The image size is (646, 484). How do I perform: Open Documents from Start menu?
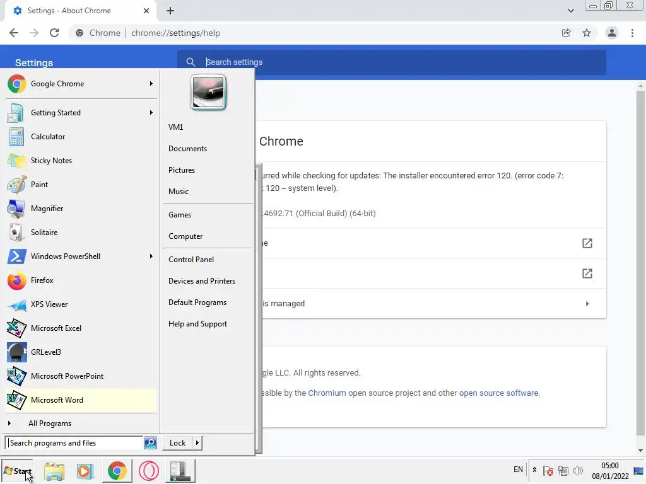187,149
